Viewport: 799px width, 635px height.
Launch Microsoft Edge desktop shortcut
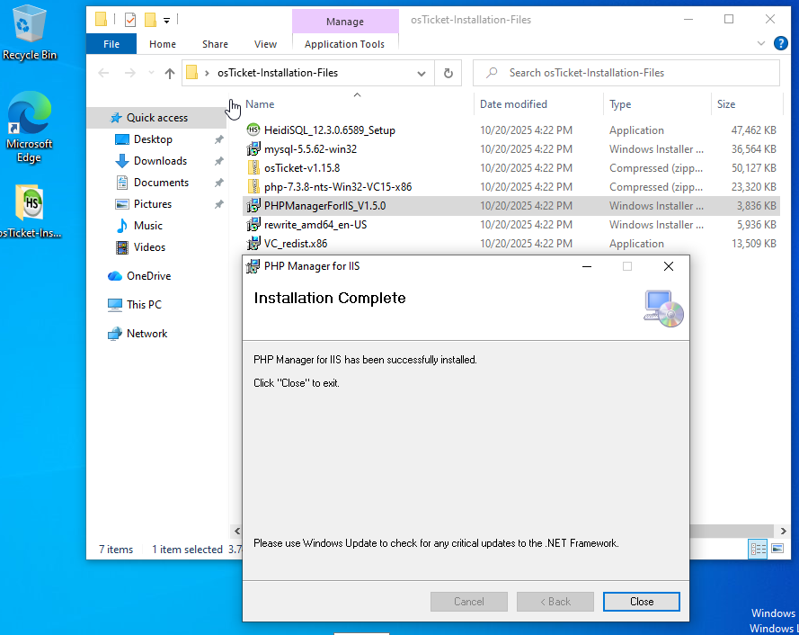coord(29,127)
